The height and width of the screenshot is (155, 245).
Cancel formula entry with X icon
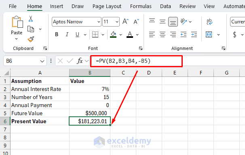coord(60,61)
